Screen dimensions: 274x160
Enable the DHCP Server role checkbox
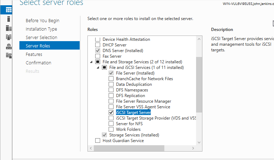pyautogui.click(x=98, y=45)
